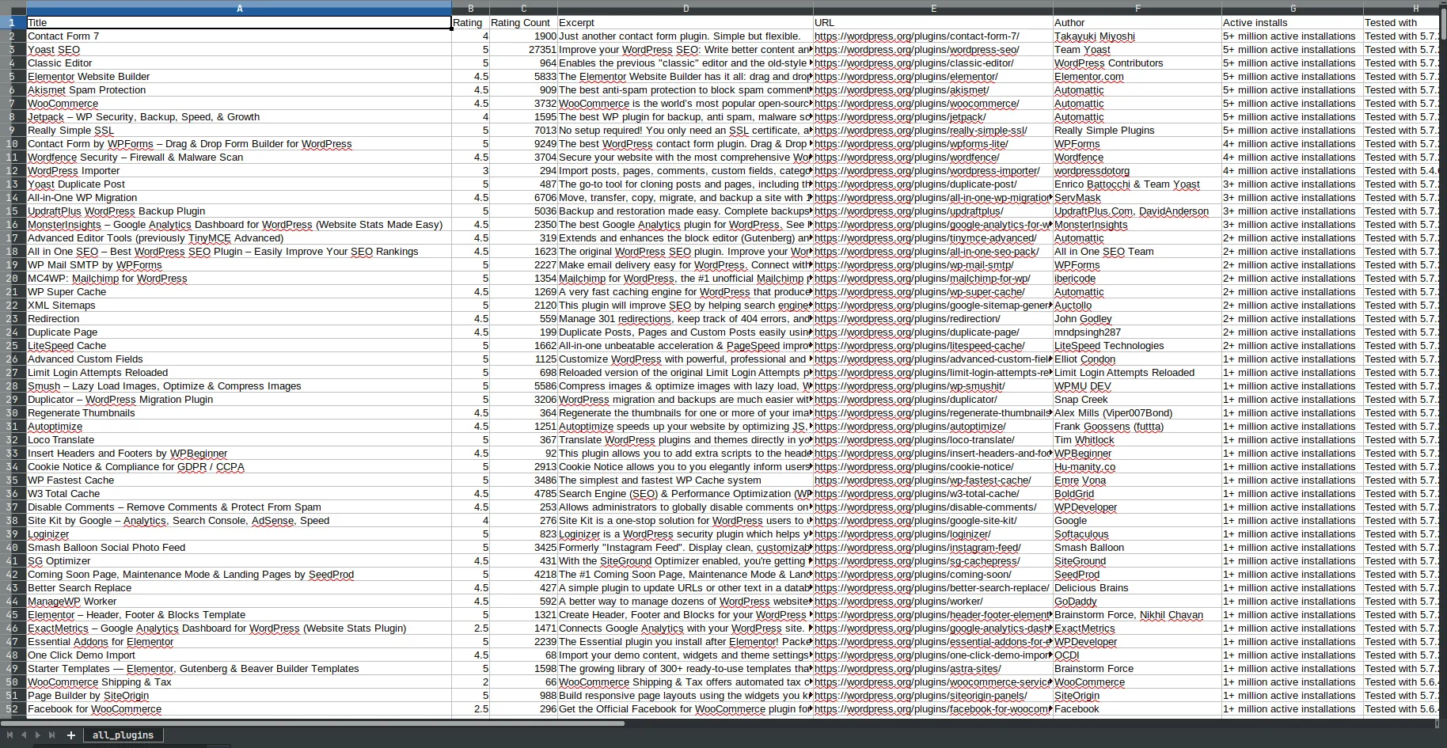The height and width of the screenshot is (748, 1447).
Task: Open the loginizer plugin URL
Action: coord(902,534)
